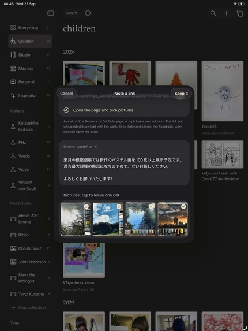
Task: Open Personal category in sidebar
Action: click(30, 82)
